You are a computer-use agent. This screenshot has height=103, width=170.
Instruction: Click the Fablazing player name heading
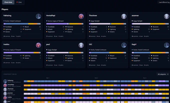[x=7, y=15]
